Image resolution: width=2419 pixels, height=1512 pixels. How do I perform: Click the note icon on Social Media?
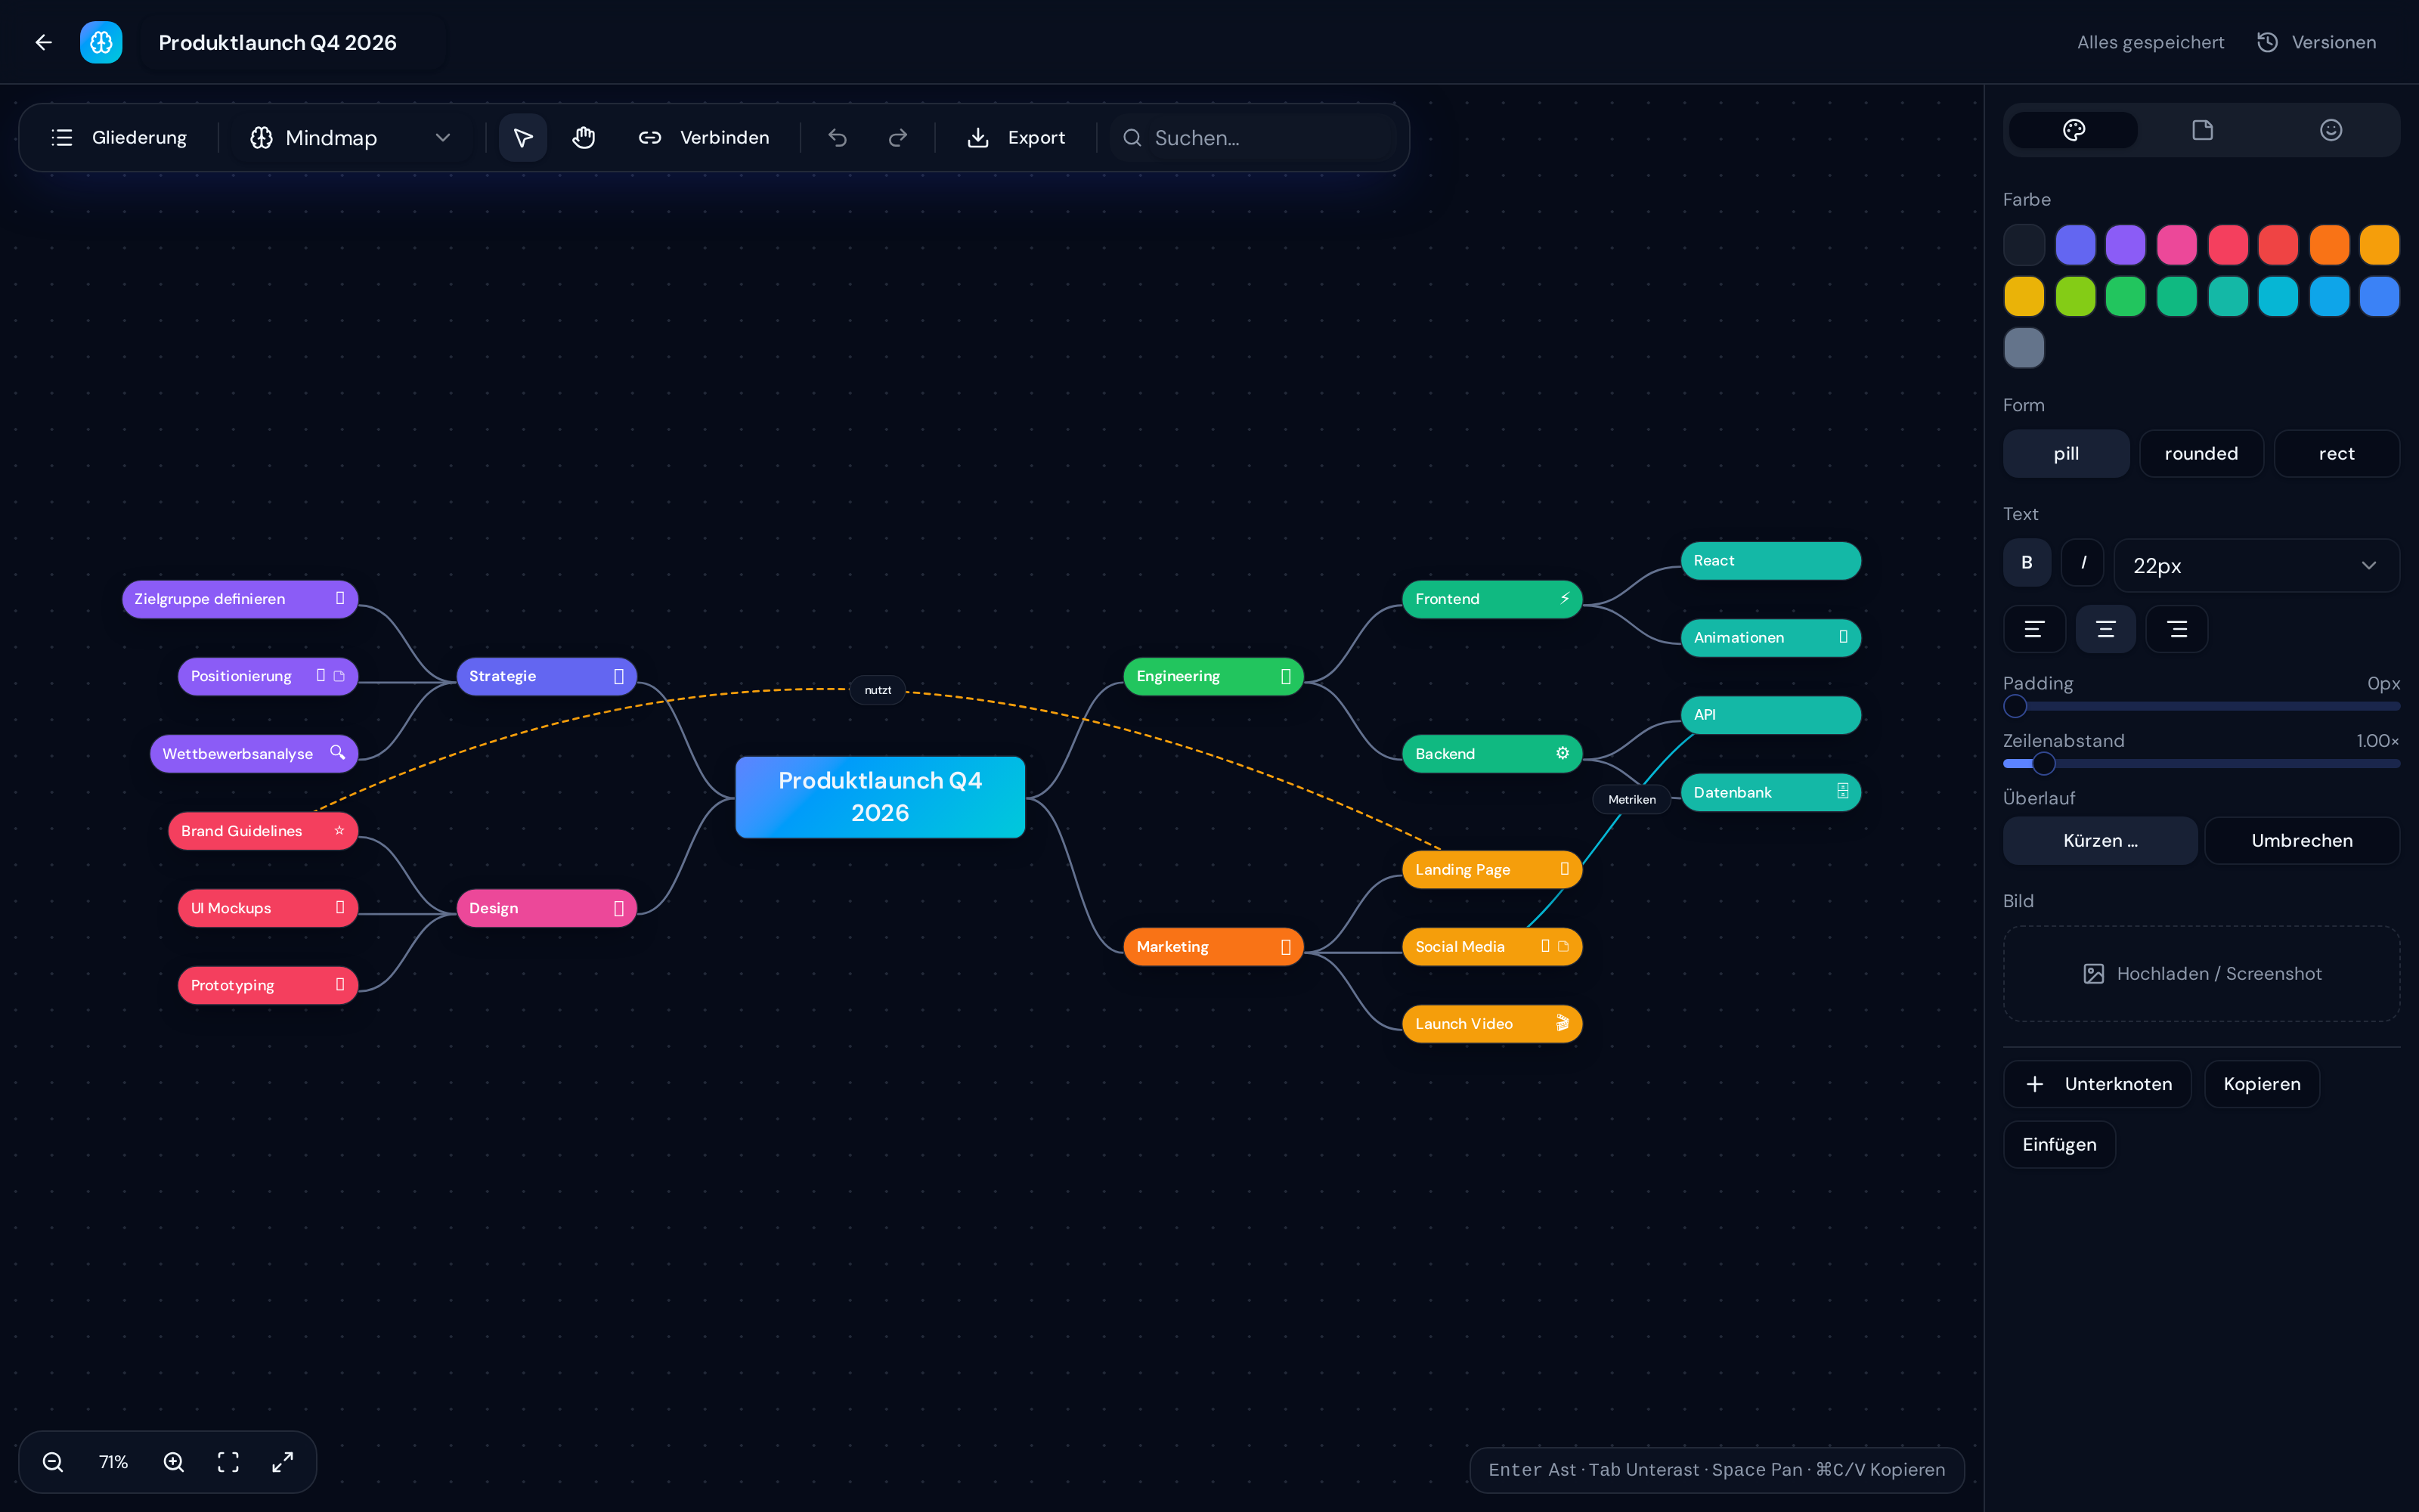point(1563,946)
